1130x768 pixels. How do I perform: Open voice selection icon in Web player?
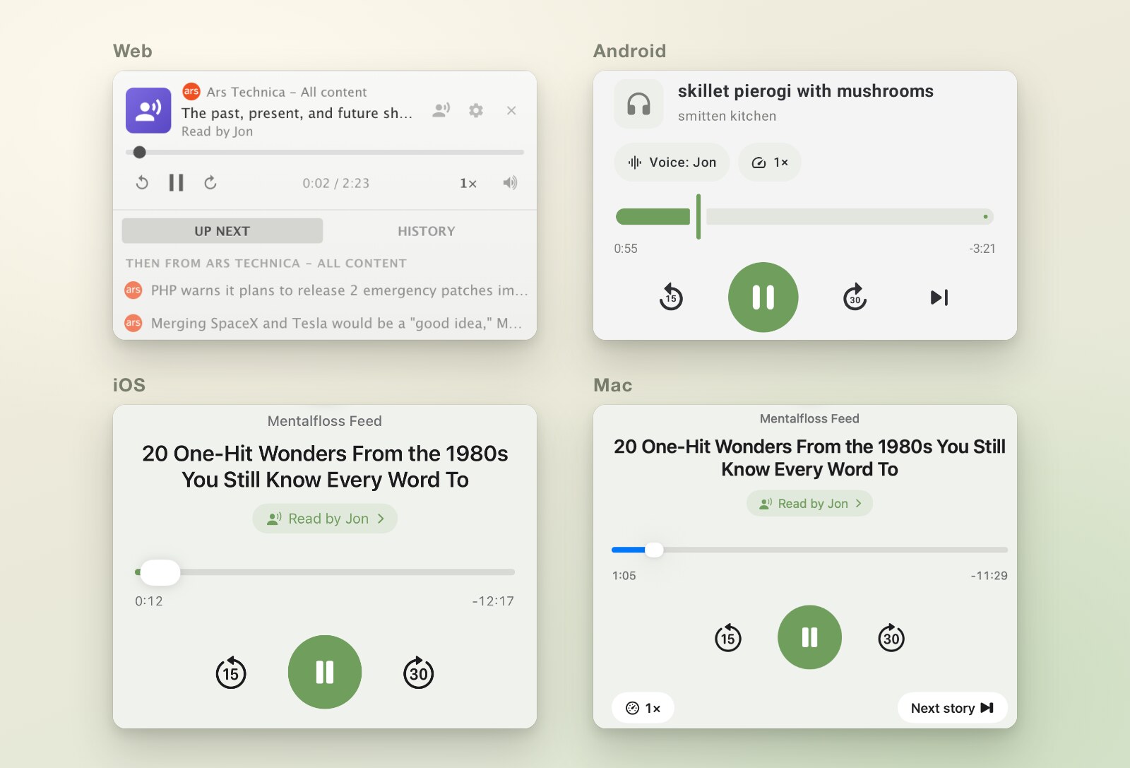(441, 110)
